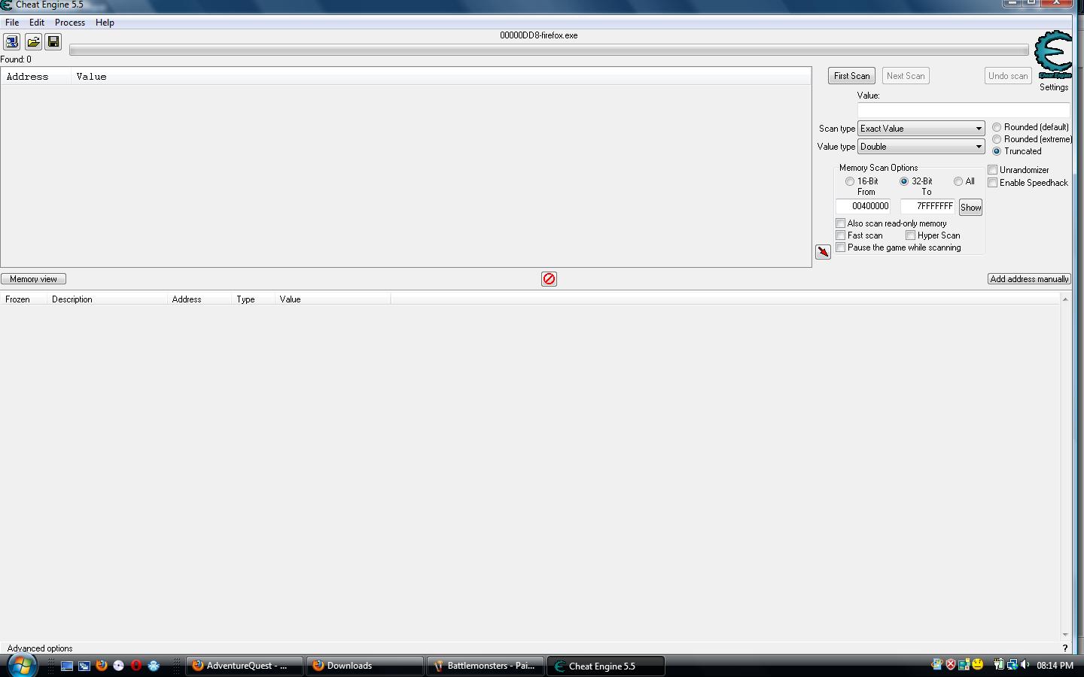Click the battery power tray icon
Image resolution: width=1084 pixels, height=677 pixels.
click(x=998, y=665)
